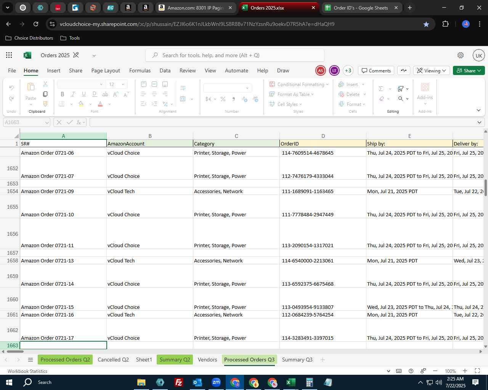The width and height of the screenshot is (488, 390).
Task: Click the font color A icon
Action: click(x=100, y=104)
